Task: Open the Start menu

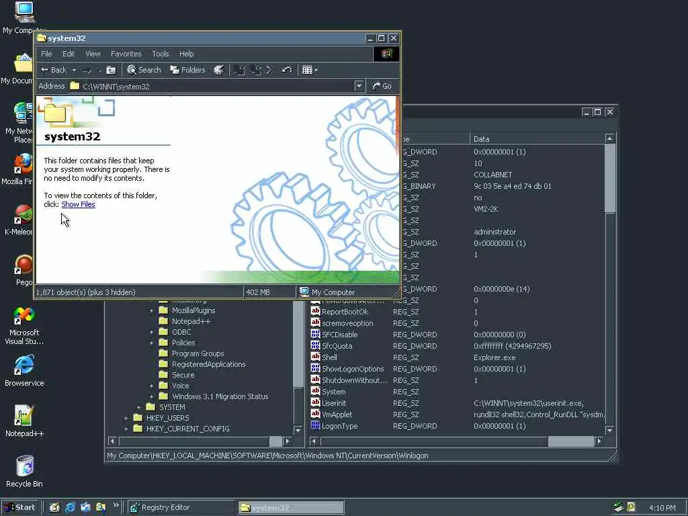Action: [20, 508]
